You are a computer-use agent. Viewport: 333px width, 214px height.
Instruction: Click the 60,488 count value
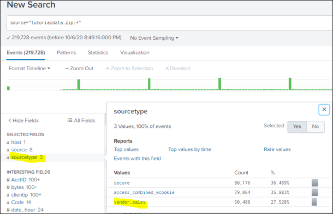pyautogui.click(x=242, y=202)
